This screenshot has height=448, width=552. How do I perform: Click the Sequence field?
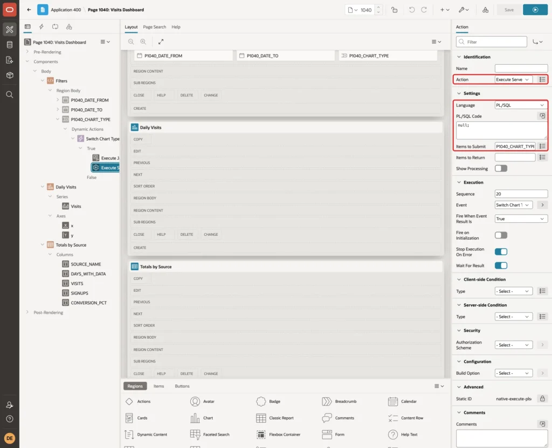click(521, 194)
